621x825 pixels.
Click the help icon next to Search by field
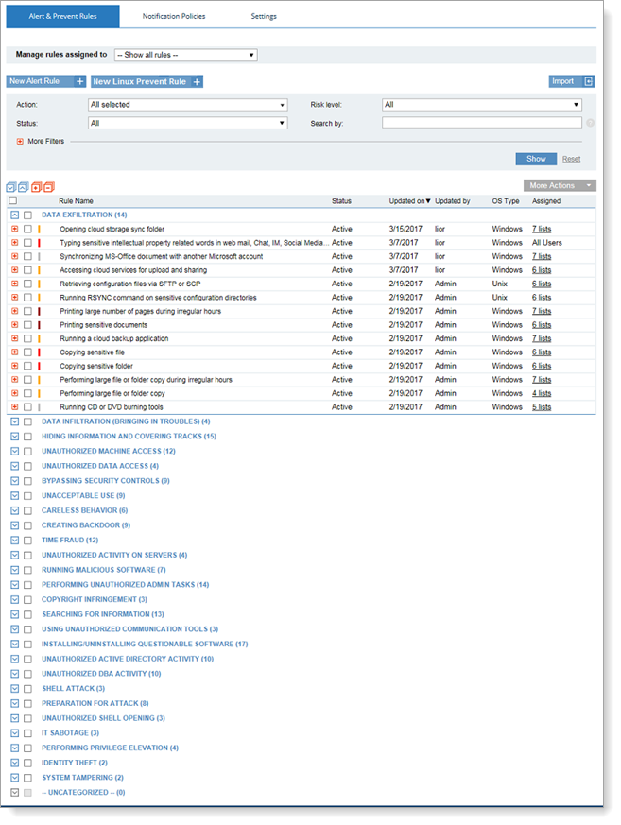pyautogui.click(x=590, y=123)
